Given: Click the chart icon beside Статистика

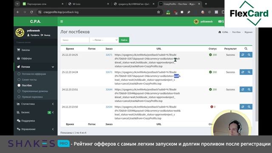Looking at the screenshot, I should (x=18, y=104).
